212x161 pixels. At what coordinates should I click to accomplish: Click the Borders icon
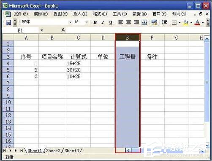[x=174, y=22]
